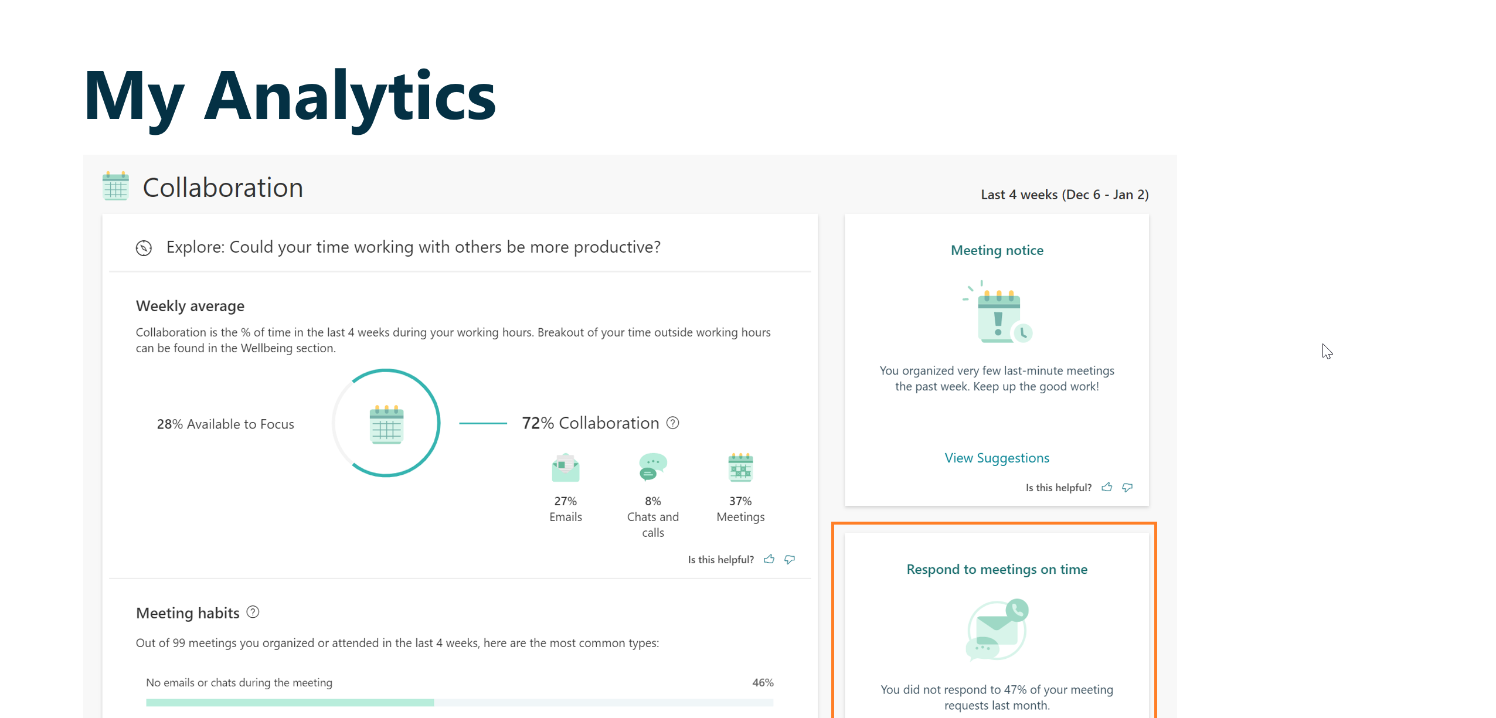Click the View Suggestions link
The width and height of the screenshot is (1496, 718).
(997, 458)
